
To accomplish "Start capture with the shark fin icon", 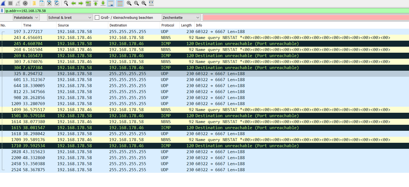I will [x=3, y=3].
